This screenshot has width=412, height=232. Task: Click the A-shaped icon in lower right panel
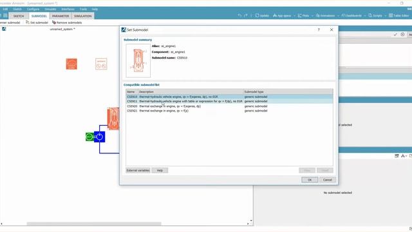tap(403, 156)
